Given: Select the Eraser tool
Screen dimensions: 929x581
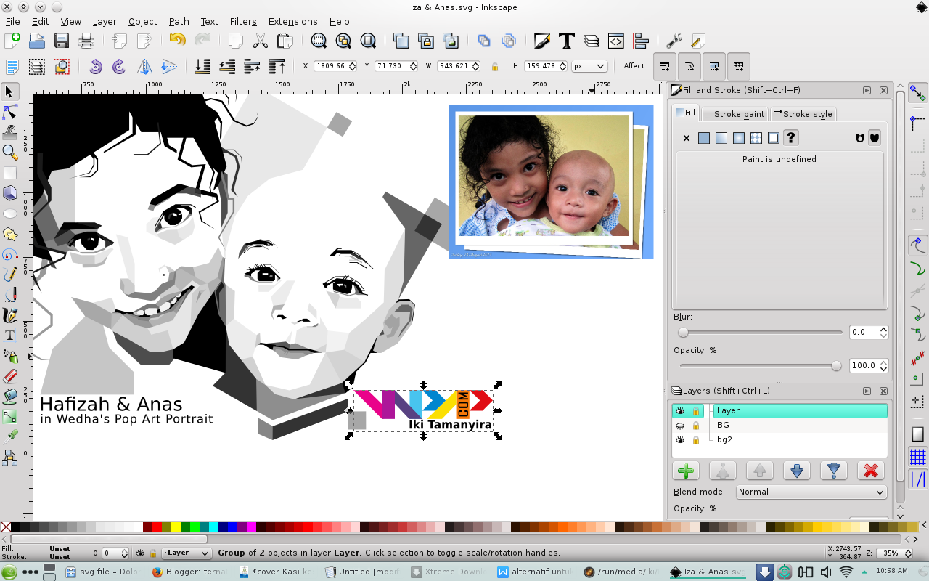Looking at the screenshot, I should click(10, 376).
